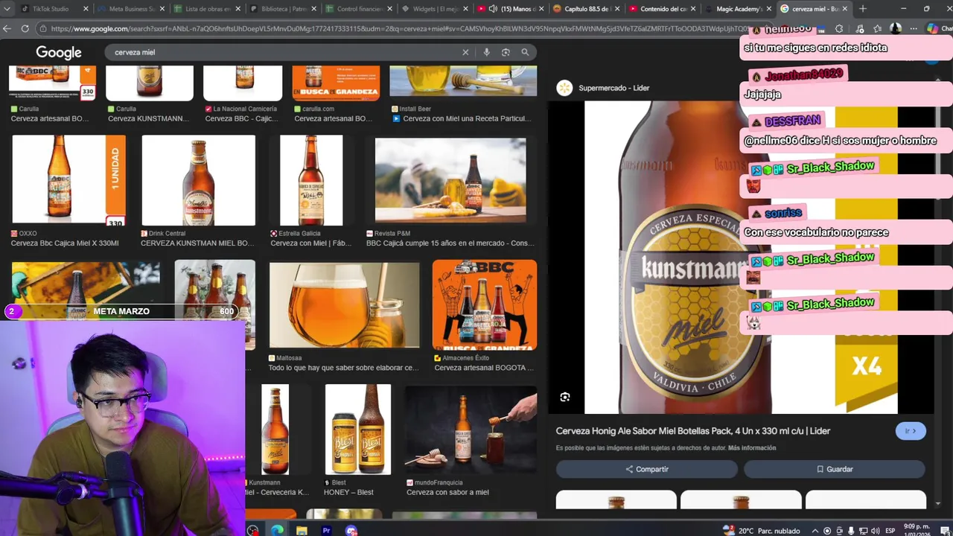Open Microsoft Edge from taskbar

click(277, 531)
